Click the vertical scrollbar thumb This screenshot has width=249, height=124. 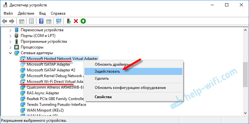(245, 75)
